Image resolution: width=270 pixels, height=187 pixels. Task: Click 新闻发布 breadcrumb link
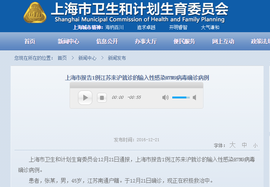tap(117, 58)
